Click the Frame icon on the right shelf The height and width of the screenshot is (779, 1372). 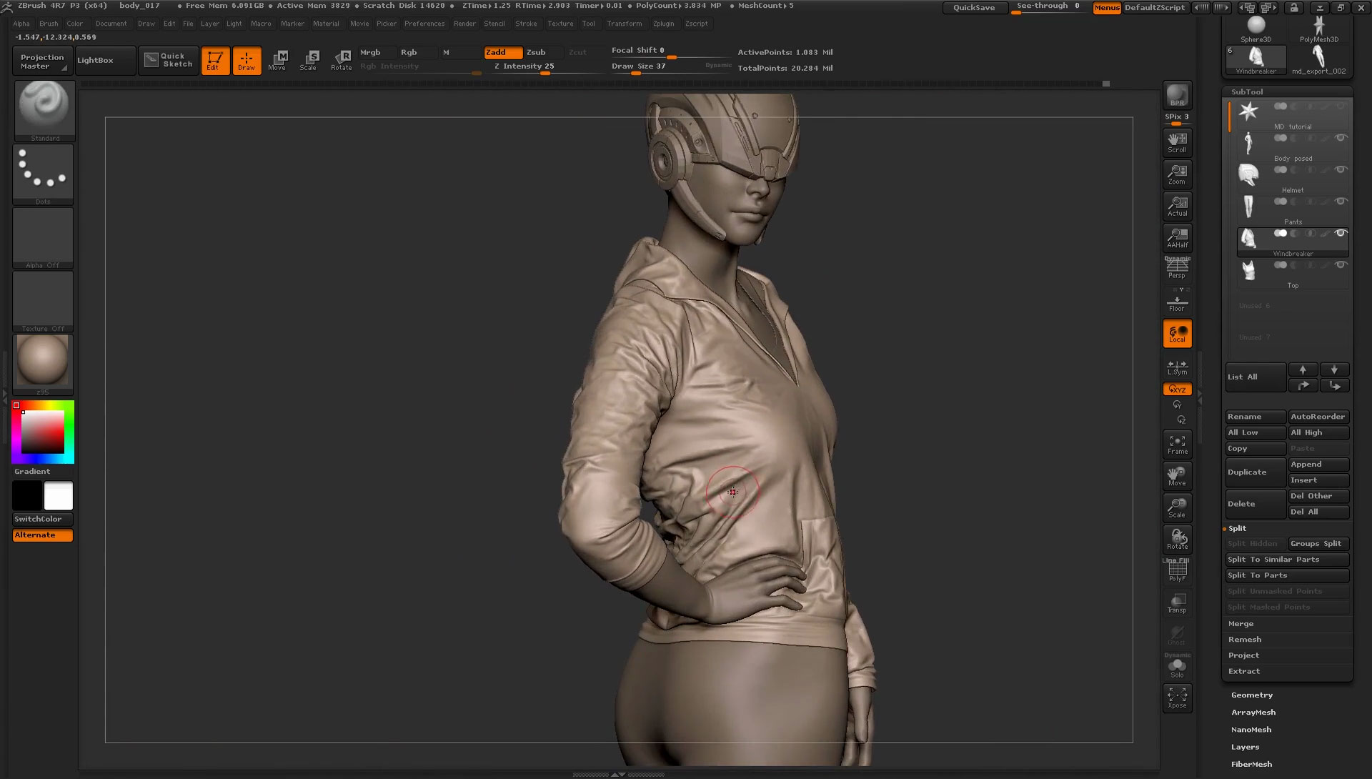click(x=1177, y=444)
